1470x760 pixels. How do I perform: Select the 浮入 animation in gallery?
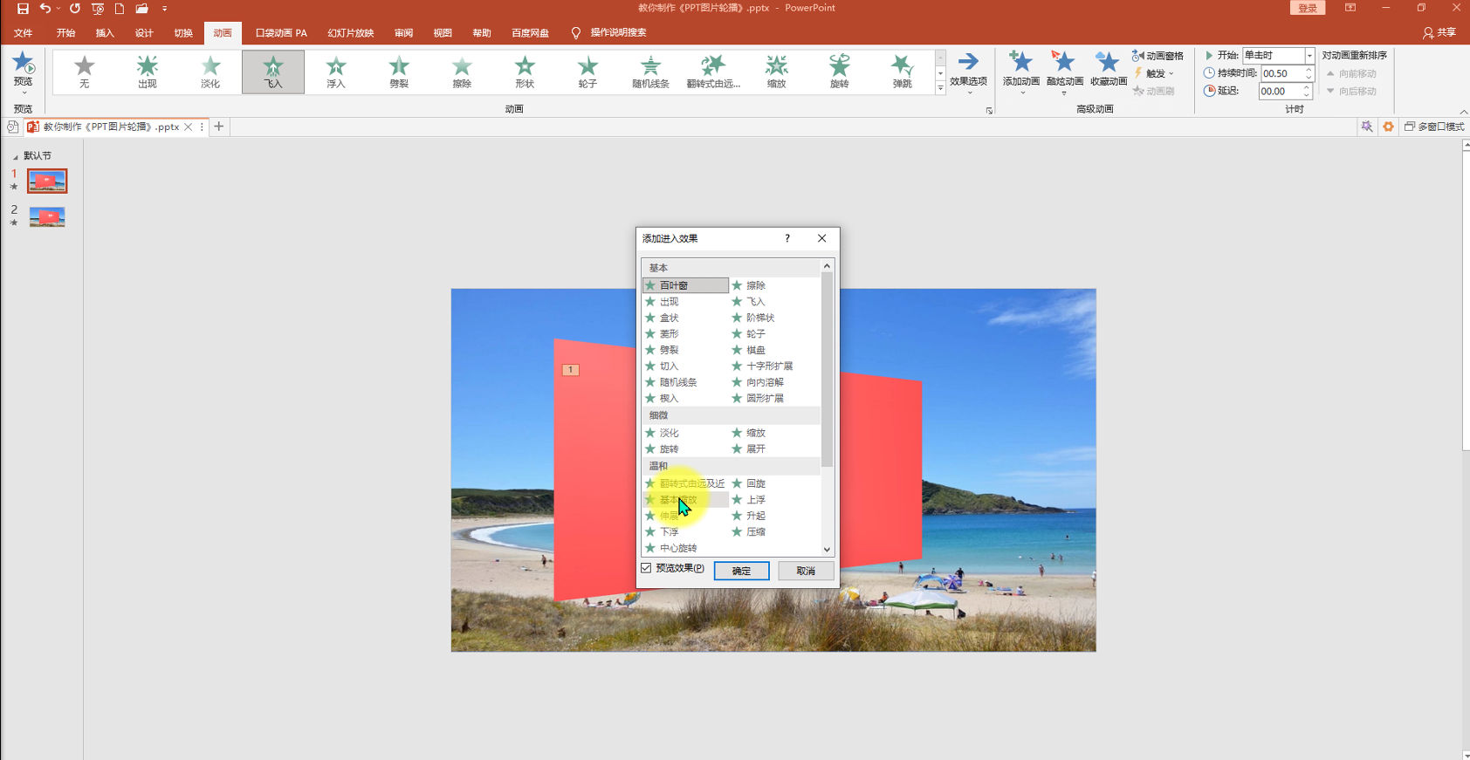[336, 72]
